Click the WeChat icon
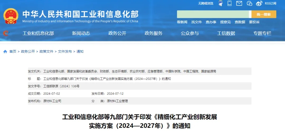Screen dimensions: 285x133 pyautogui.click(x=249, y=3)
